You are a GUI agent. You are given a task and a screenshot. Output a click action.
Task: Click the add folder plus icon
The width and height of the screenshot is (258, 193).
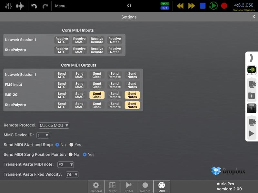tap(252, 96)
